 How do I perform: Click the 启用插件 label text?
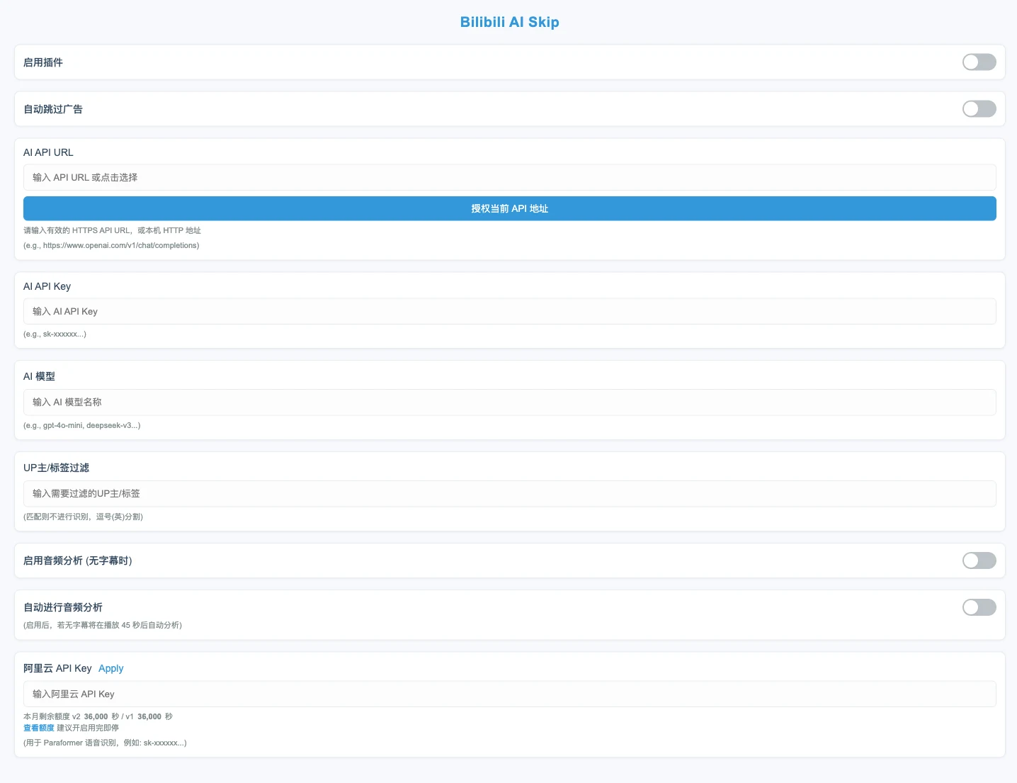(x=43, y=62)
